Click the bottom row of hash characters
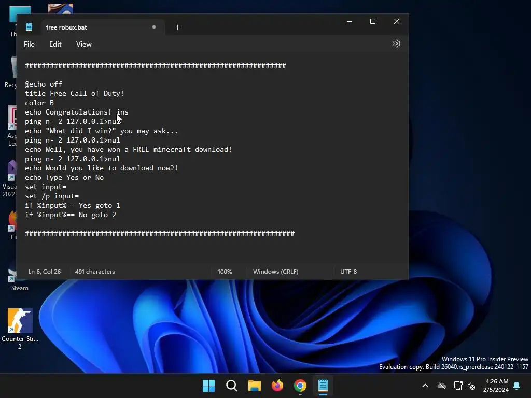The width and height of the screenshot is (531, 398). coord(160,233)
